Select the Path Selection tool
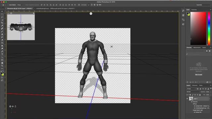Viewport: 212px width, 119px height. 2,57
